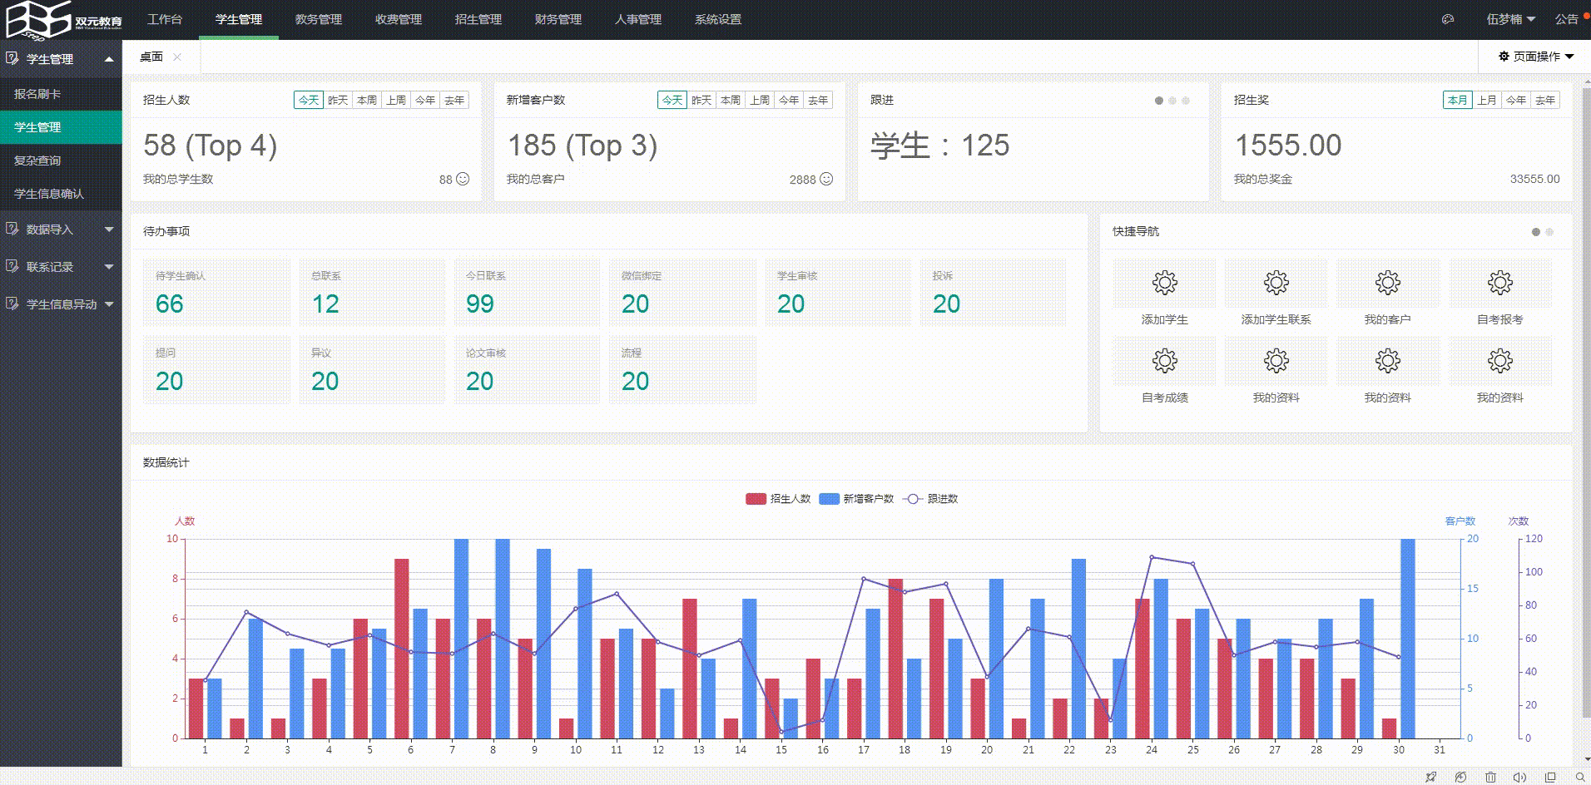The width and height of the screenshot is (1591, 785).
Task: Select 本周 filter in 招生人数 card
Action: click(367, 100)
